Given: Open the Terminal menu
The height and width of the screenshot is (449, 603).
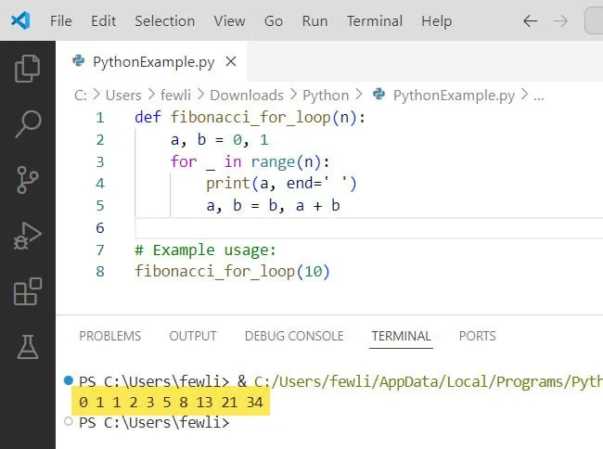Looking at the screenshot, I should (374, 20).
